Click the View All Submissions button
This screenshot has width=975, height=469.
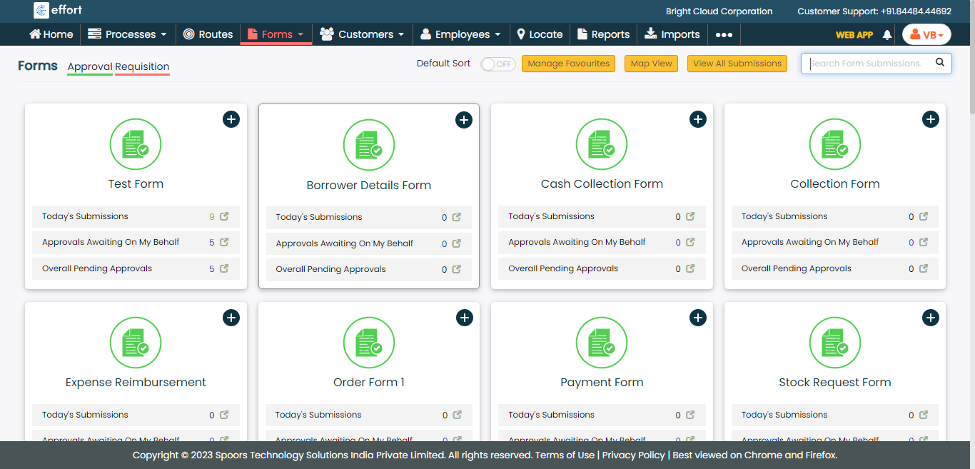(x=737, y=64)
